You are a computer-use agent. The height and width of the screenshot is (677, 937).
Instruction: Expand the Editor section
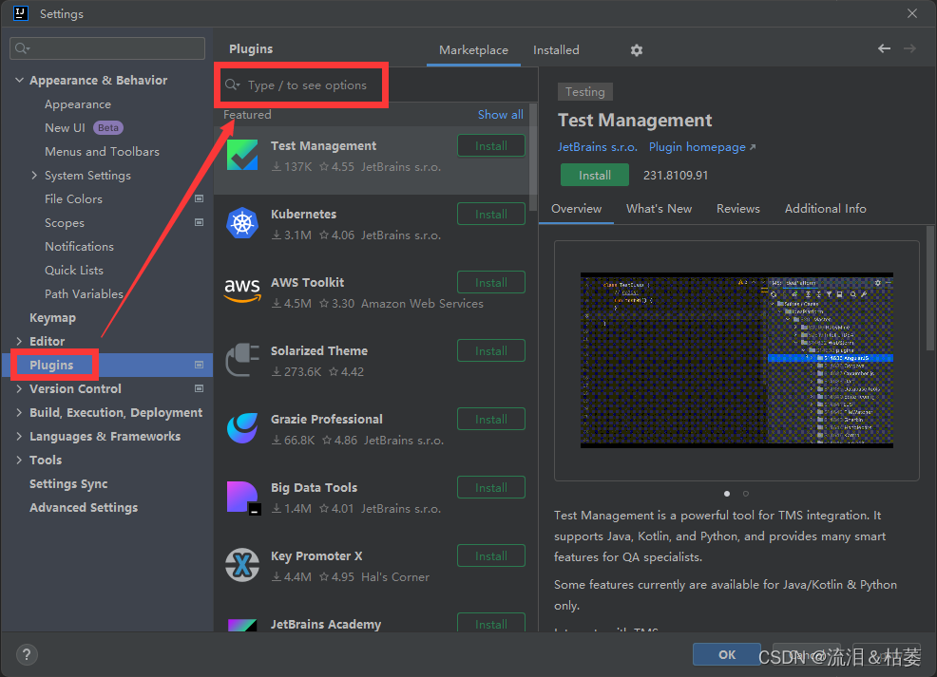point(19,341)
